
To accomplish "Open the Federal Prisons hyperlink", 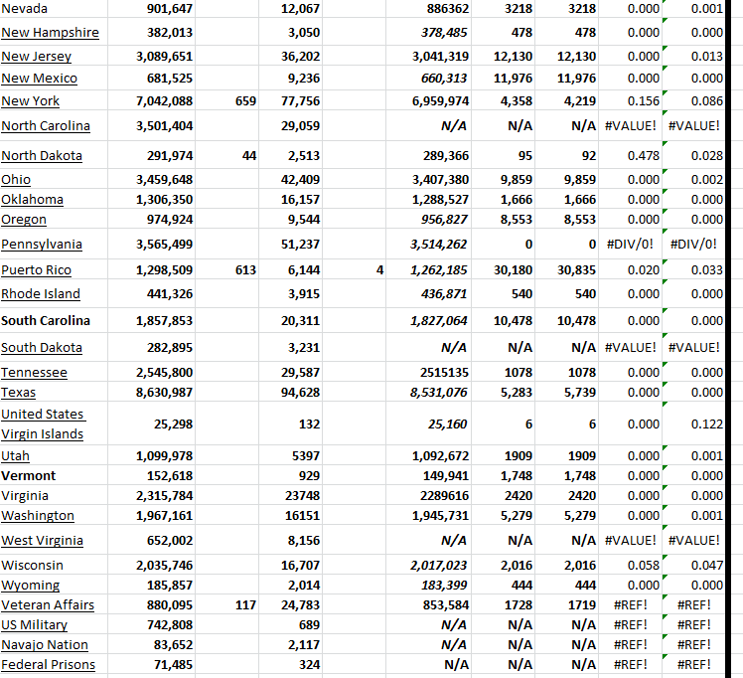I will click(49, 665).
